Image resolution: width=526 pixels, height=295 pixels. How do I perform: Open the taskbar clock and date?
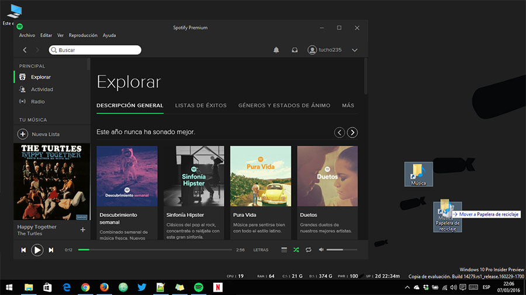pyautogui.click(x=508, y=287)
